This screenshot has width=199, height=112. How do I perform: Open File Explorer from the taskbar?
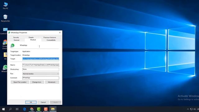pyautogui.click(x=53, y=109)
